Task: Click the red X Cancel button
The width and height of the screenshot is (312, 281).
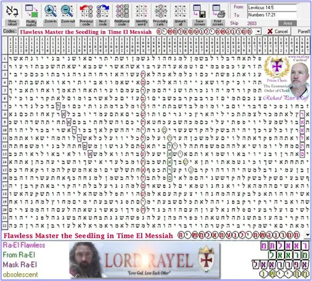Action: pos(278,32)
